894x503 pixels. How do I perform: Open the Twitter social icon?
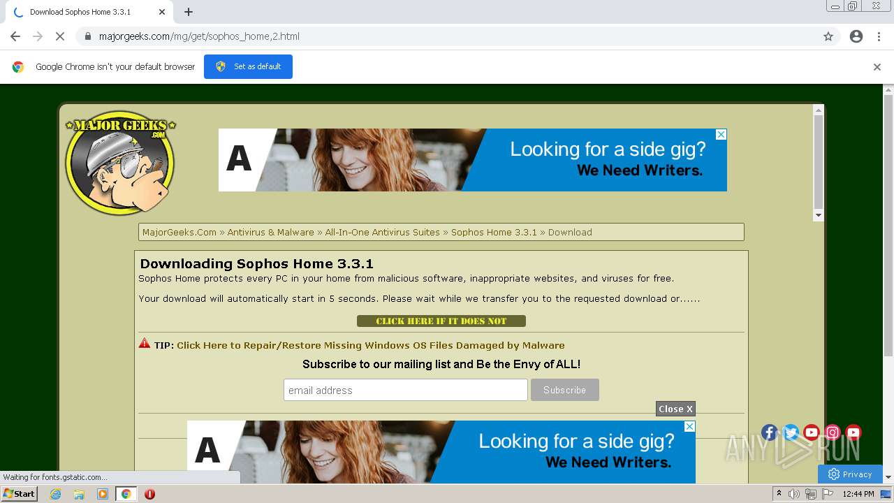pyautogui.click(x=791, y=432)
